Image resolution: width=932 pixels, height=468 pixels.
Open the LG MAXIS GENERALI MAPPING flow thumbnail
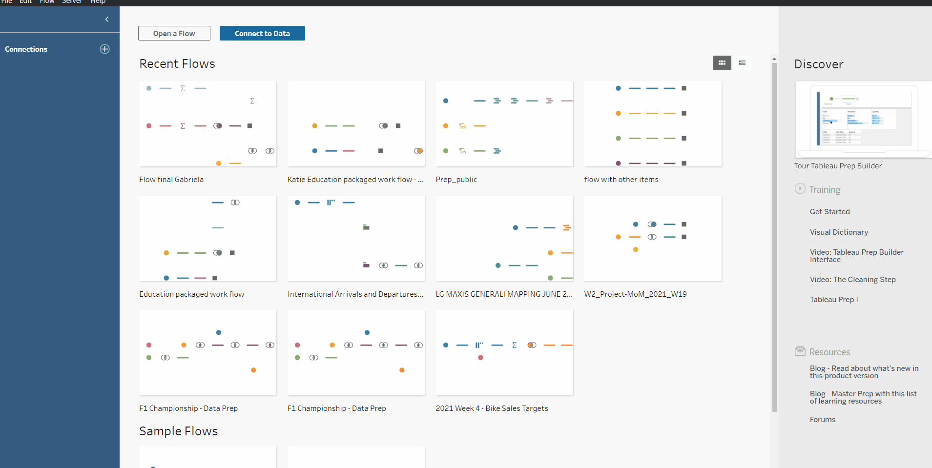(505, 239)
